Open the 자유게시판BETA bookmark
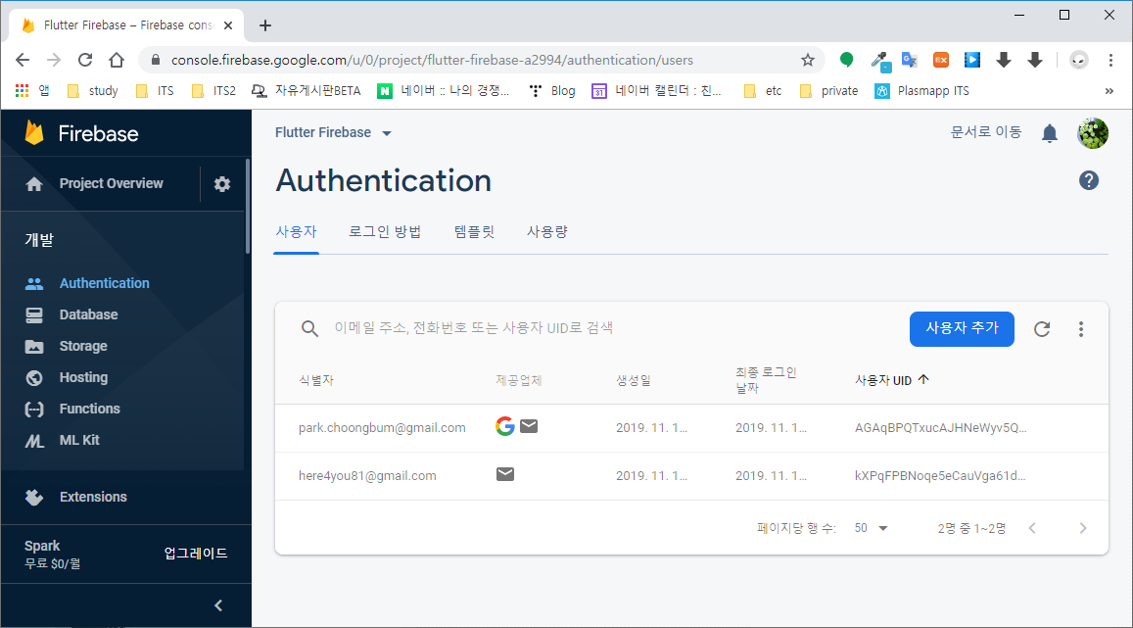The image size is (1133, 628). tap(307, 90)
